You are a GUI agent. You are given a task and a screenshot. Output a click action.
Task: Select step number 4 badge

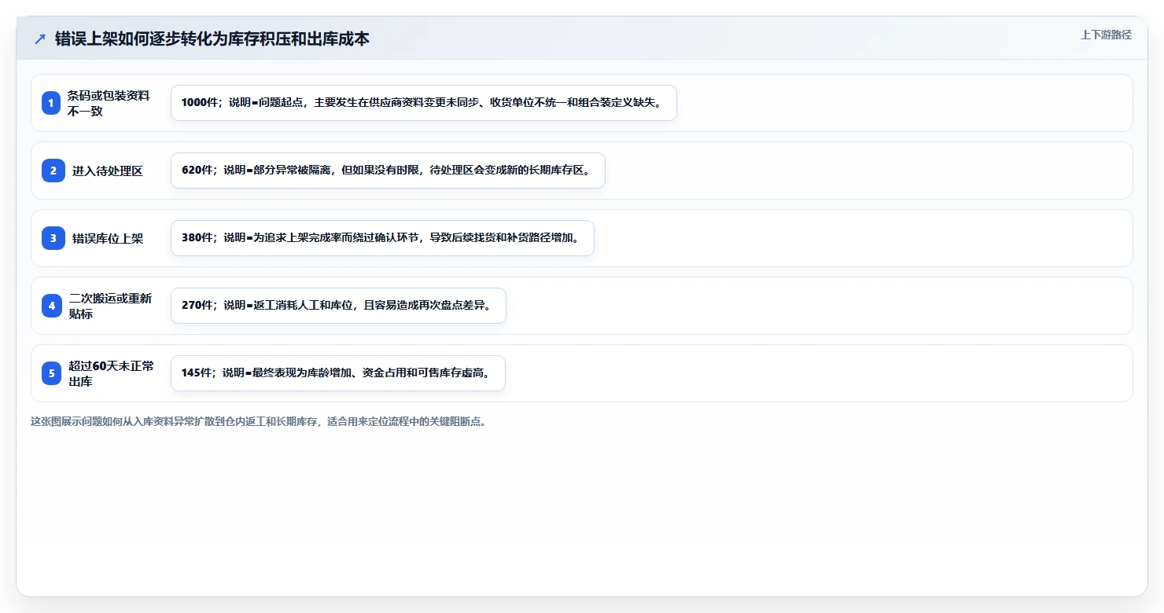(51, 306)
